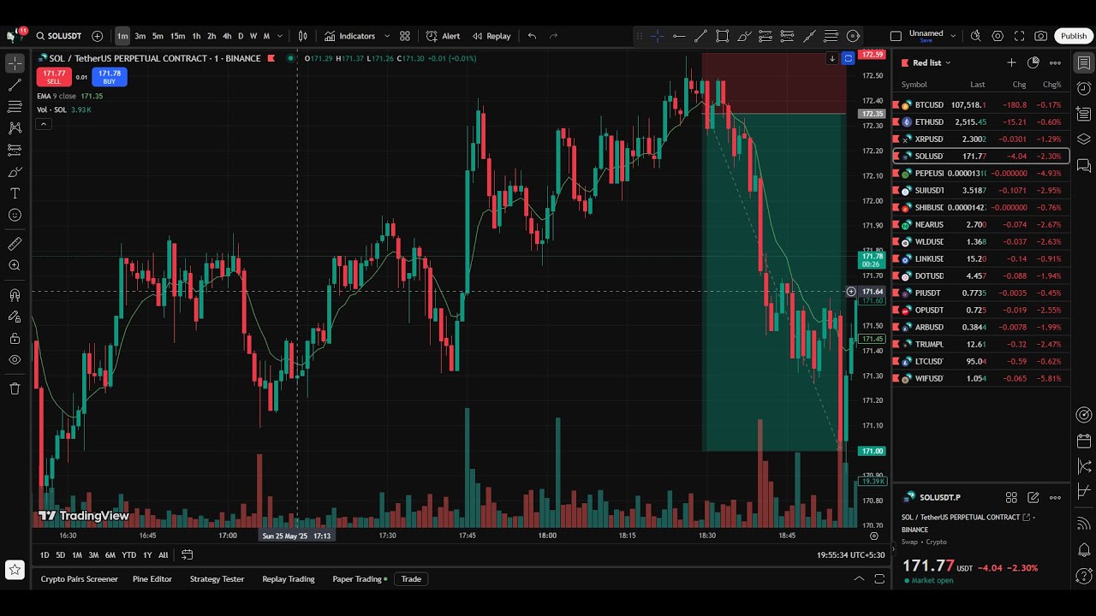Select the 15m timeframe

tap(177, 36)
